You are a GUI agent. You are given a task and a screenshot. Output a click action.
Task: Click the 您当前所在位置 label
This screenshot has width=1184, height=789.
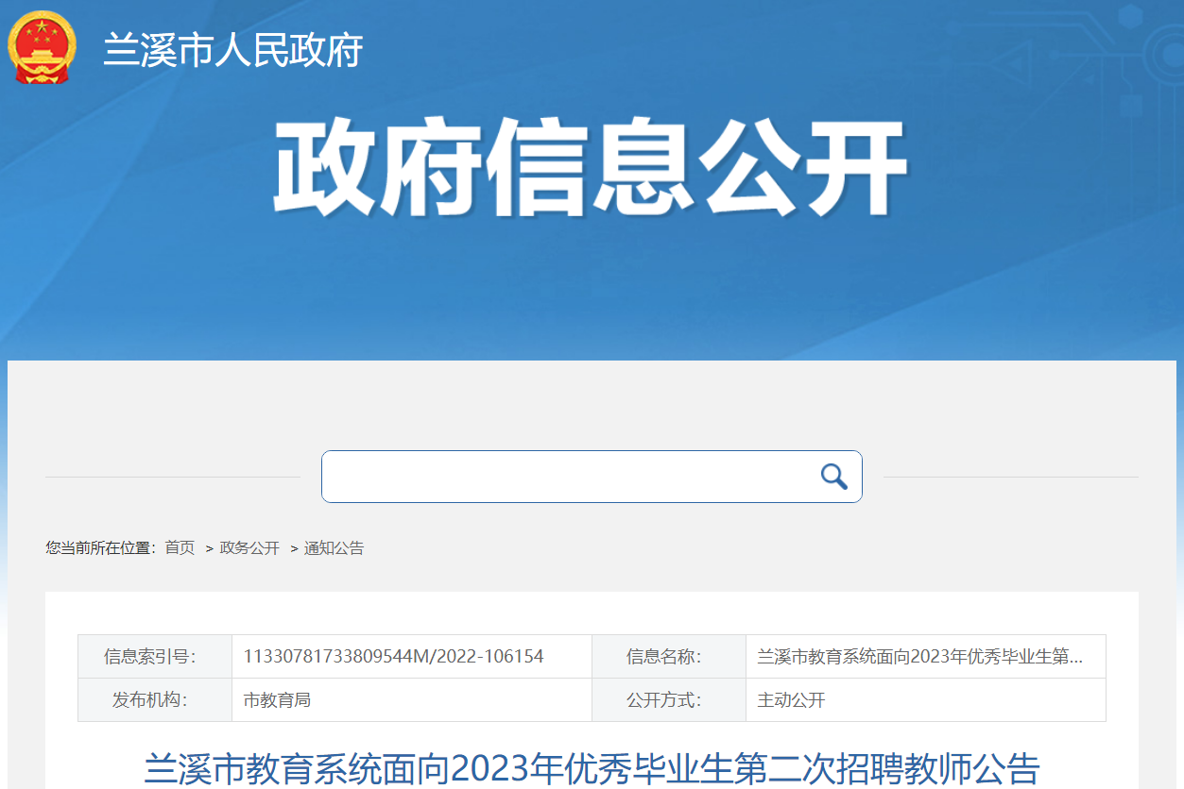(100, 548)
